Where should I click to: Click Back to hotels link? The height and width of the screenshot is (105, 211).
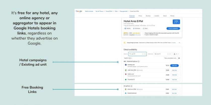click(x=89, y=11)
